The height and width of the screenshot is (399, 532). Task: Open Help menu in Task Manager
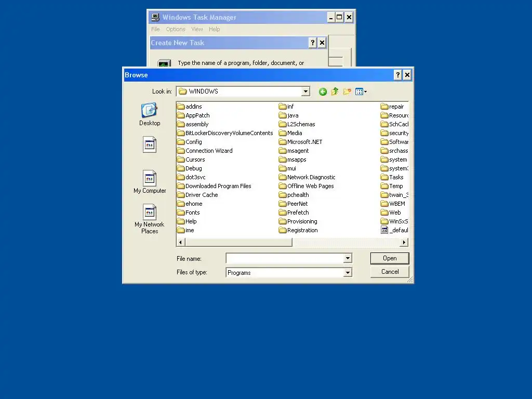tap(215, 29)
